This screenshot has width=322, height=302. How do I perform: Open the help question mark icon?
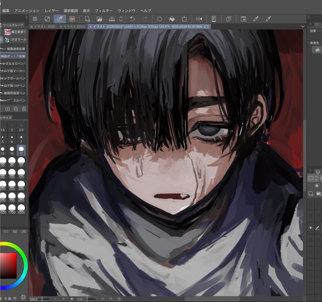point(229,19)
